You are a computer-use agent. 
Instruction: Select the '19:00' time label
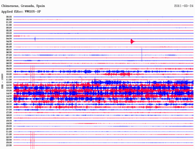coord(9,121)
